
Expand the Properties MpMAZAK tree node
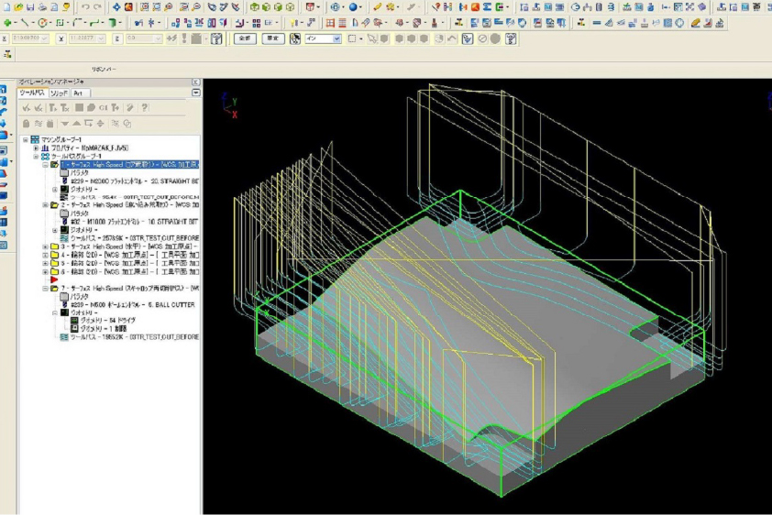36,148
